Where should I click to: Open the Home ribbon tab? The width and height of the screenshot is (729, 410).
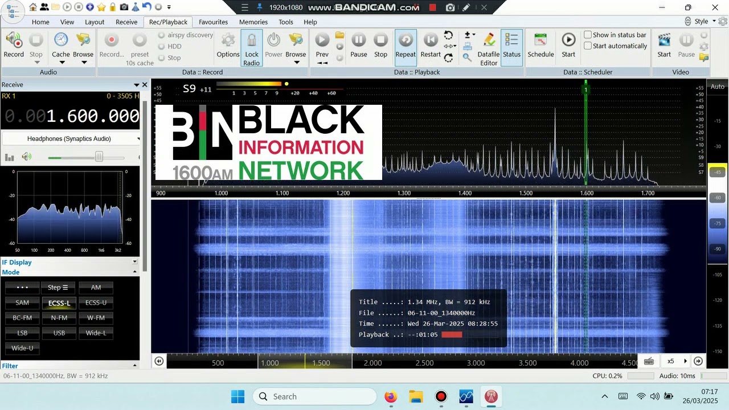click(x=40, y=22)
